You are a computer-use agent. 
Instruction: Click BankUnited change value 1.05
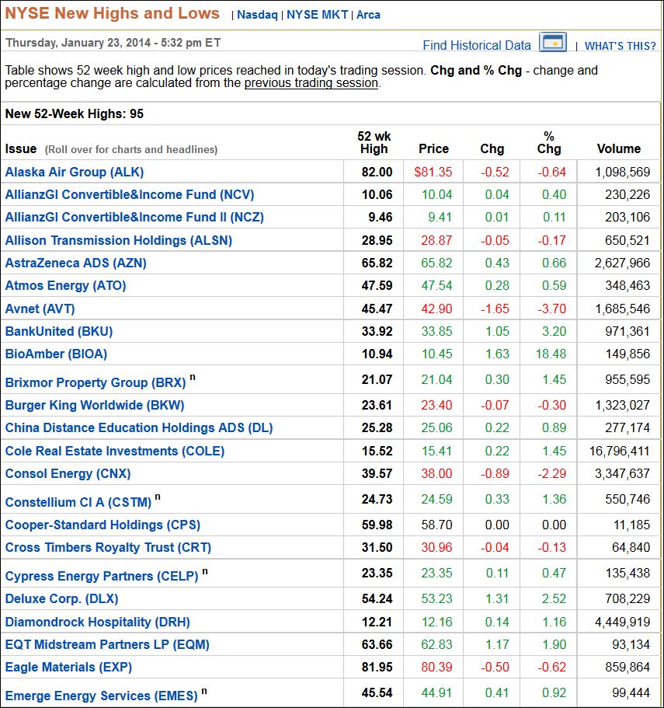[497, 331]
